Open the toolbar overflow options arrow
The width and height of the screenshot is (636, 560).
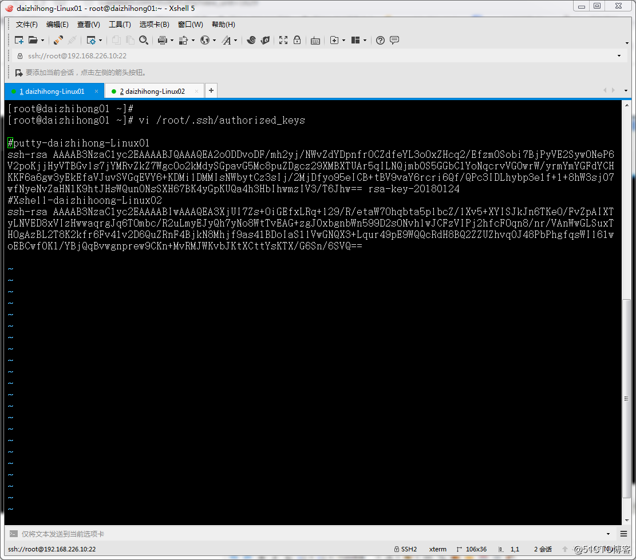click(x=627, y=43)
